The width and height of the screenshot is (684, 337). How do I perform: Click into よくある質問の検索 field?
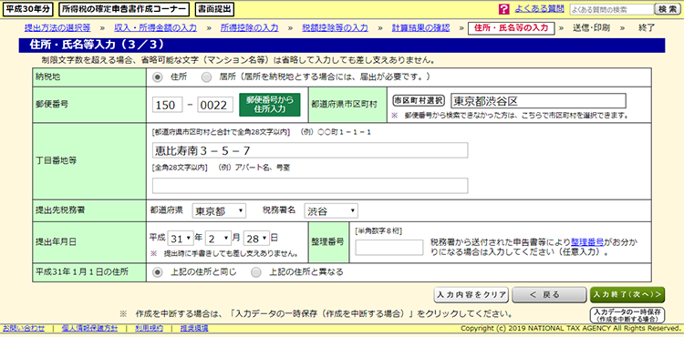click(x=612, y=9)
